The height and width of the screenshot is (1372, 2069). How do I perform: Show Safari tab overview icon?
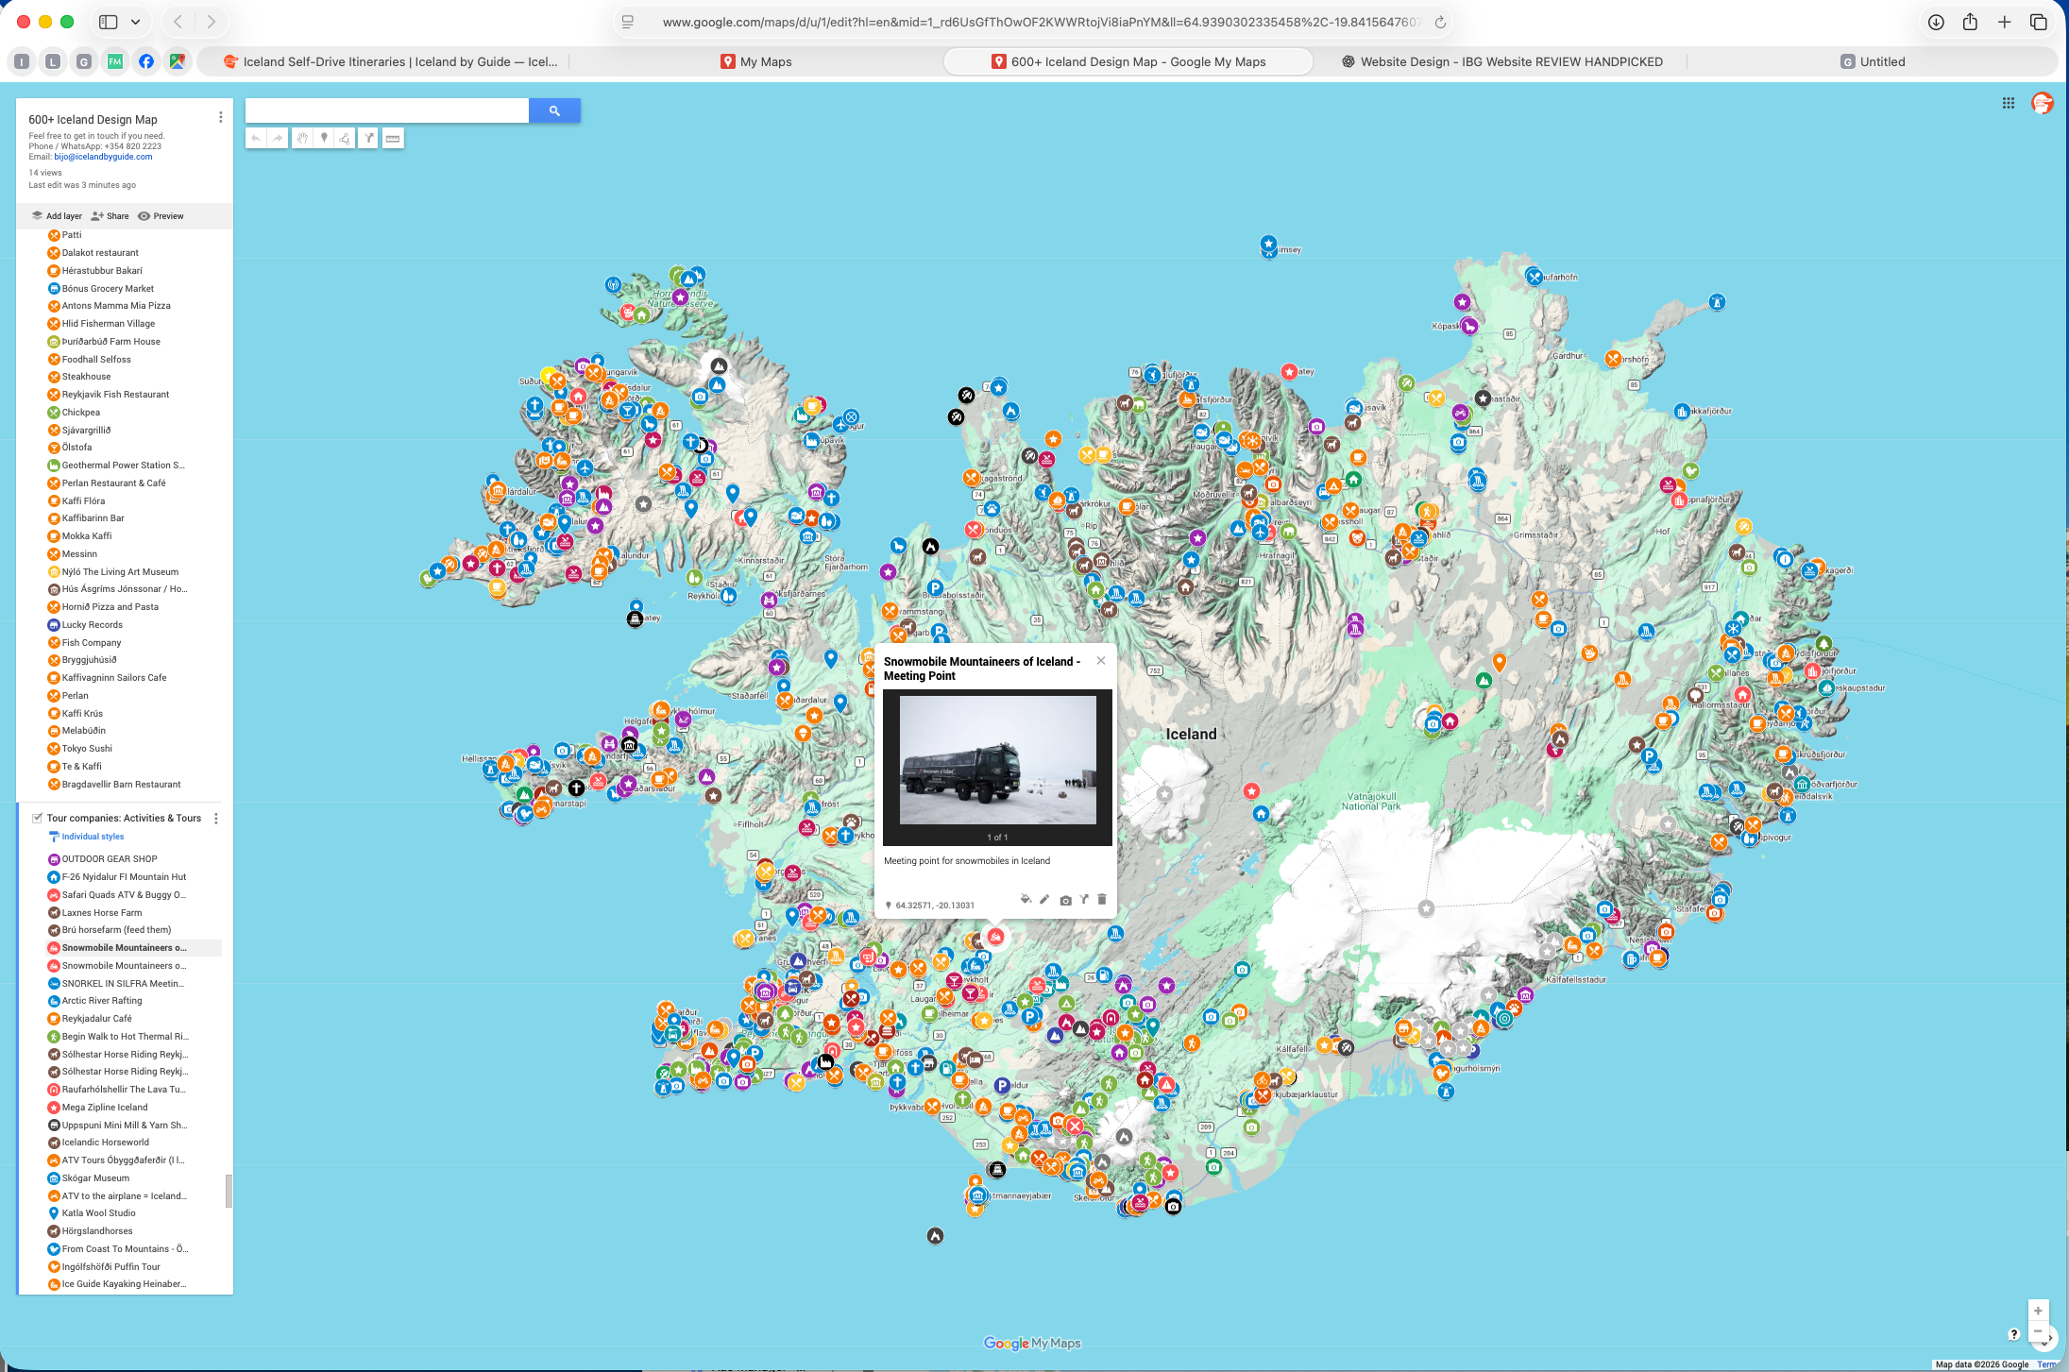2039,22
